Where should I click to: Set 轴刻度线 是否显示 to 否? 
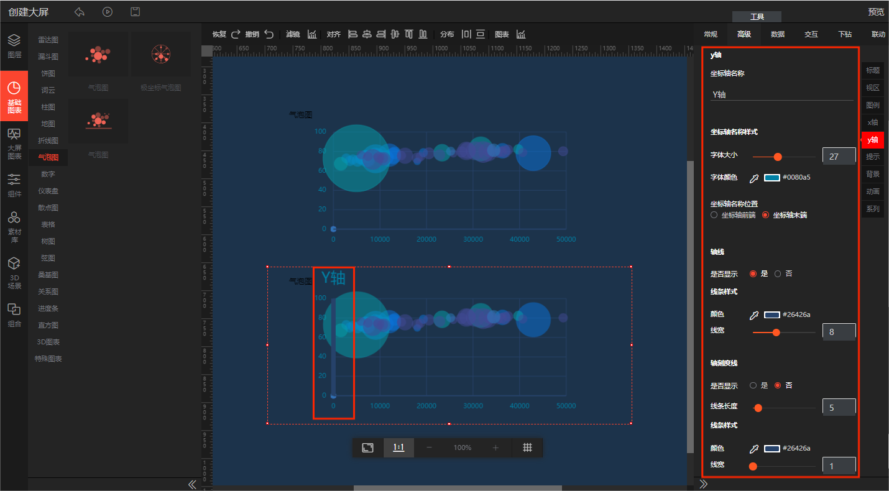778,385
